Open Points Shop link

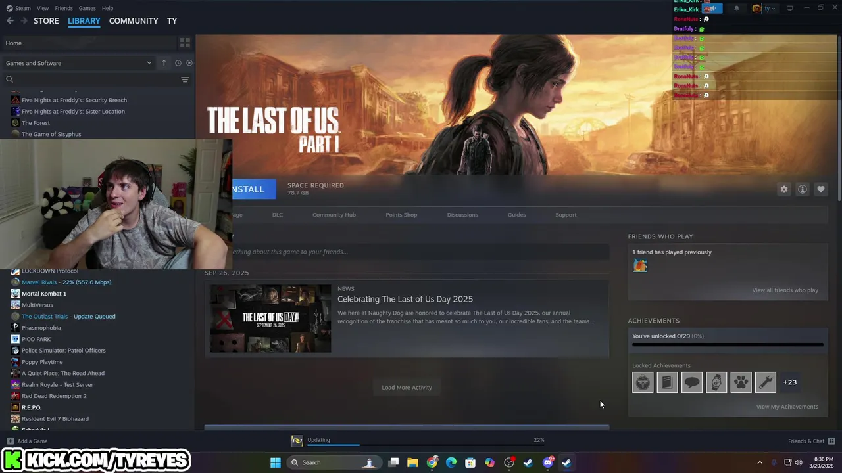pyautogui.click(x=401, y=215)
